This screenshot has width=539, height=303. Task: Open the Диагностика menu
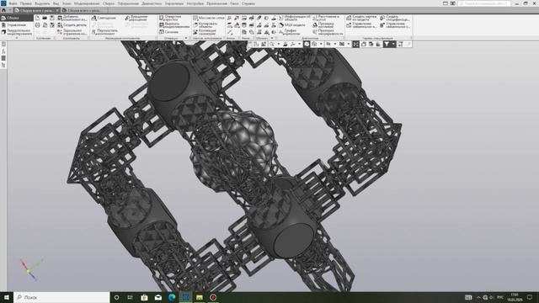click(152, 3)
